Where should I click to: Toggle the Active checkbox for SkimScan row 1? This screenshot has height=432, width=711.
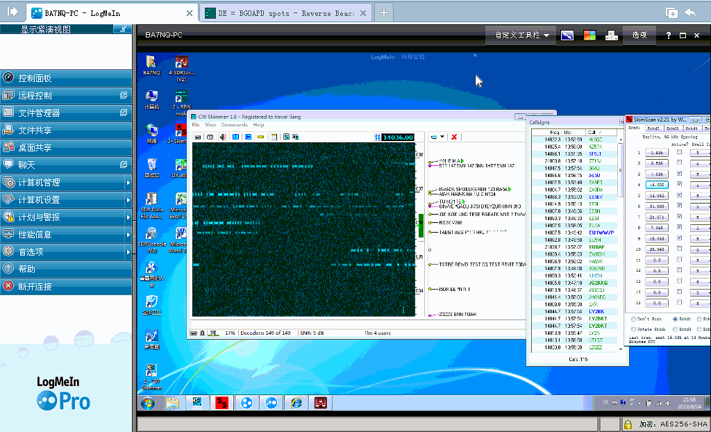click(x=679, y=151)
